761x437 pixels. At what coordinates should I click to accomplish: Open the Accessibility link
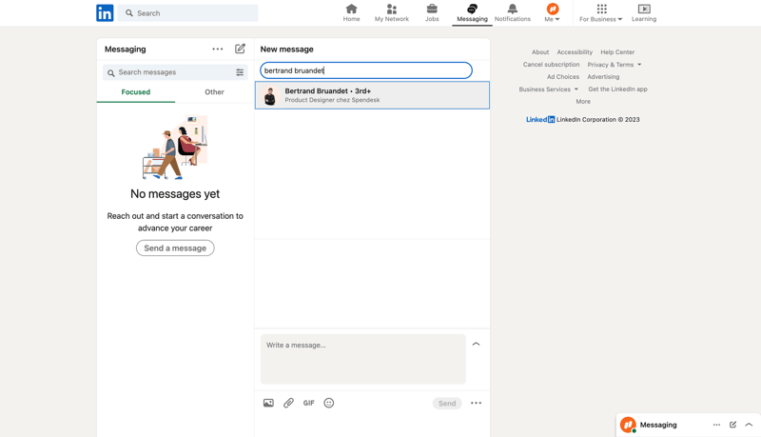click(575, 52)
